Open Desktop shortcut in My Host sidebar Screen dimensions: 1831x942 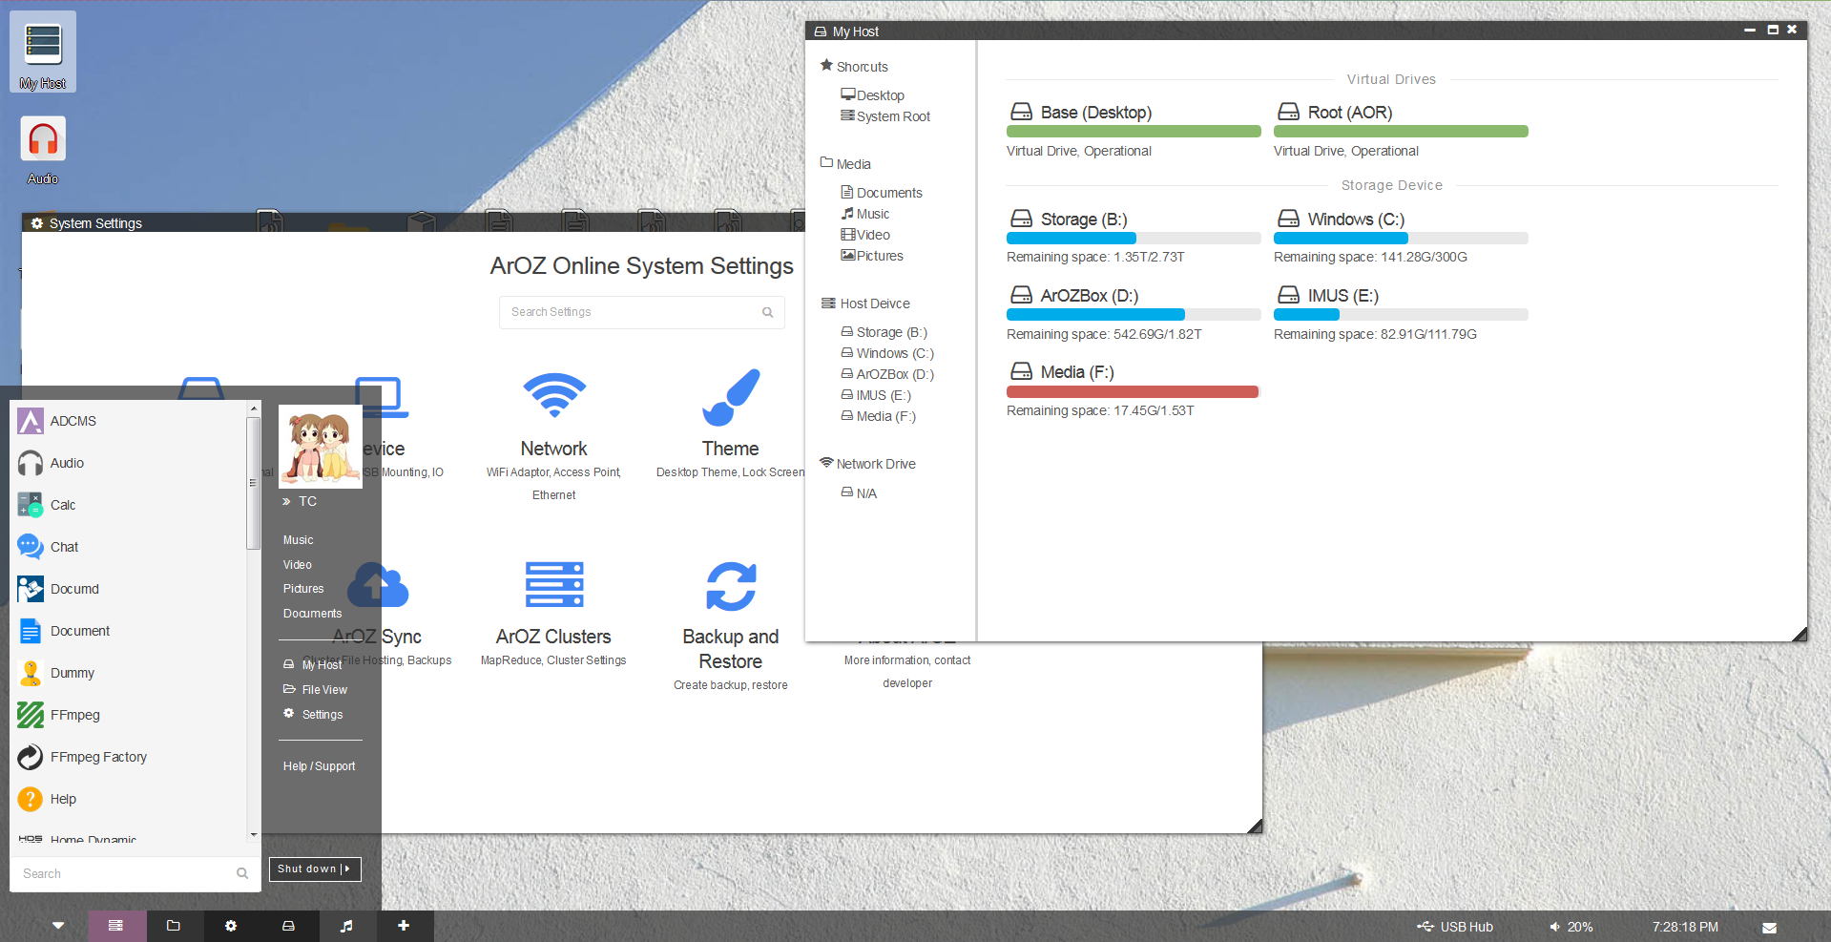(872, 95)
